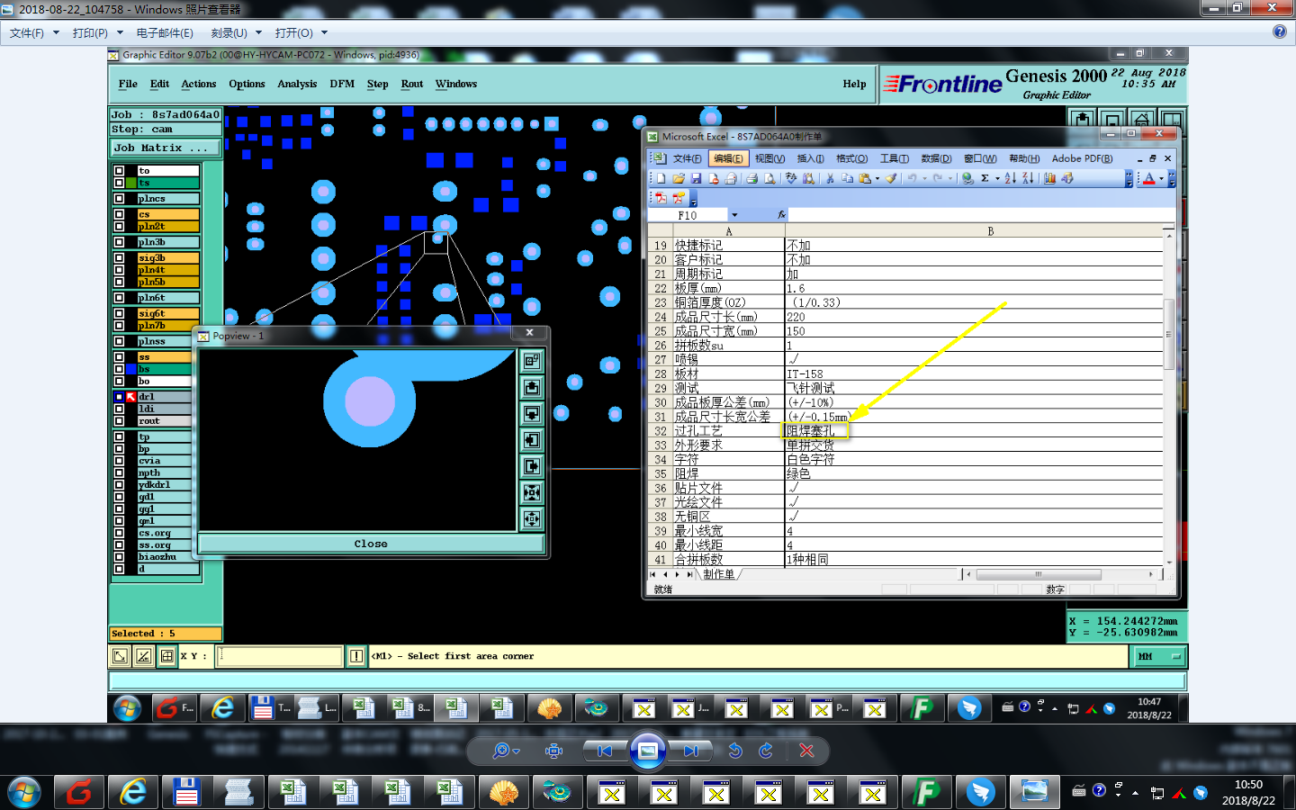Click the bottom zoom-out icon in Popview

coord(532,518)
